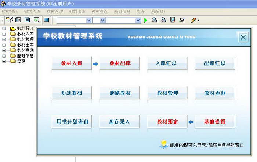Click the red 基础设置 button
Viewport: 257px width, 162px height.
click(x=215, y=122)
